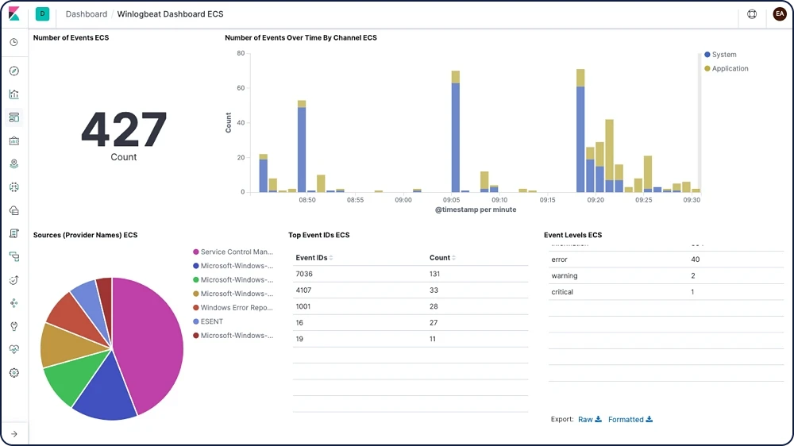Open Discover via the compass icon

click(14, 71)
